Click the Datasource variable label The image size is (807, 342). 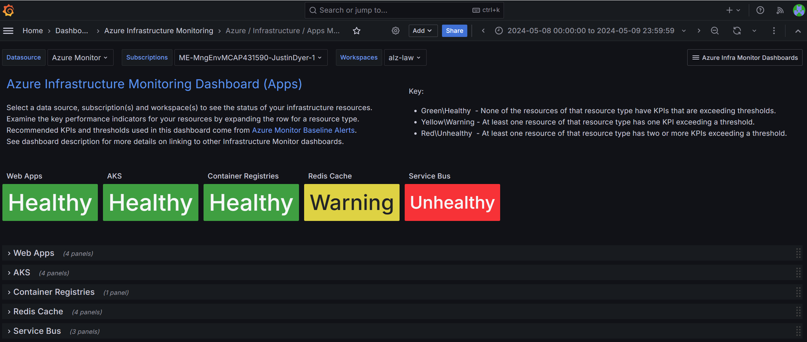click(24, 57)
